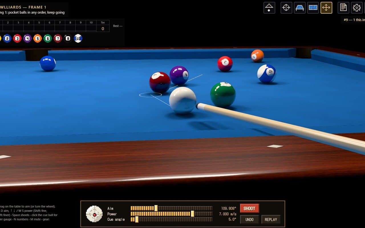Click the SHOOT button
The image size is (365, 228).
click(250, 208)
